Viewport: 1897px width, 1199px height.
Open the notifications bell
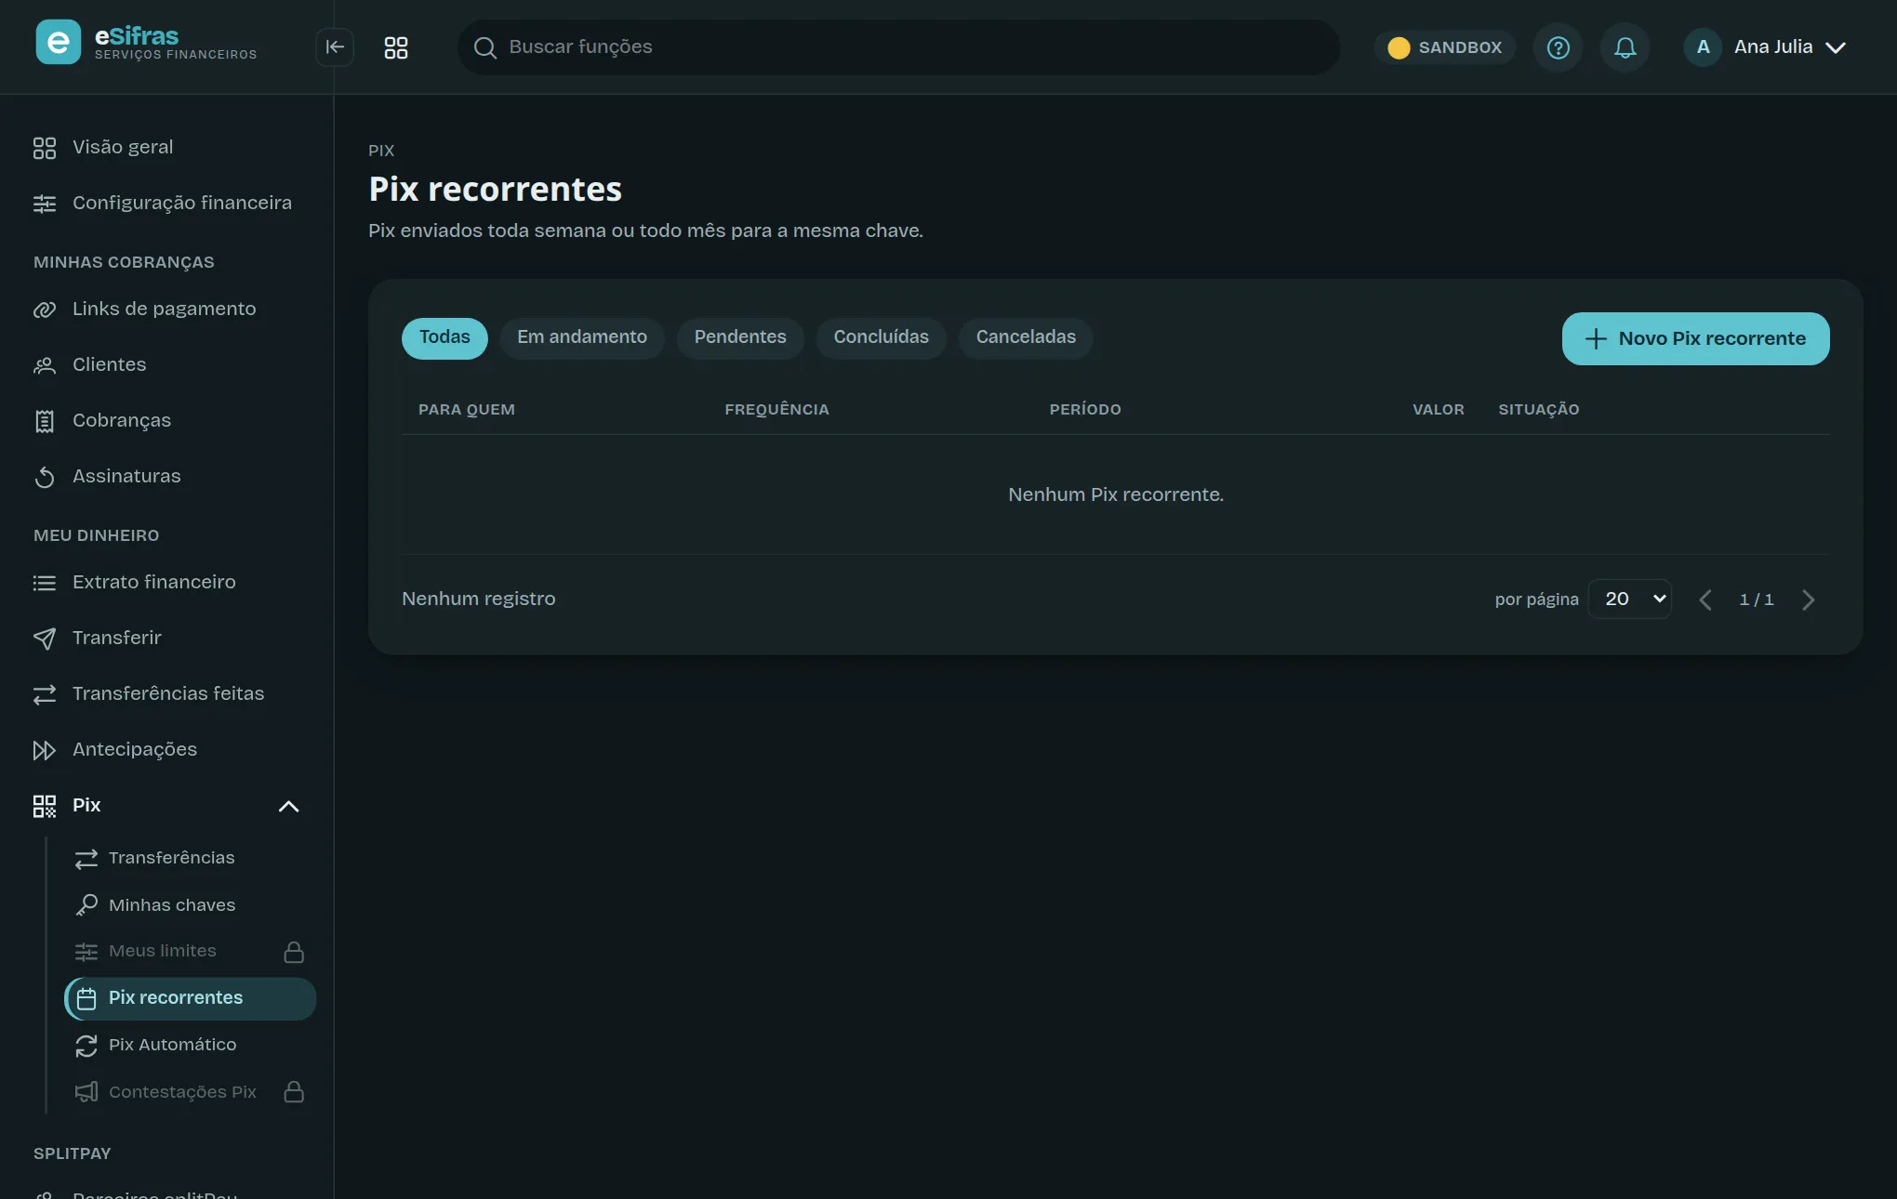coord(1625,47)
